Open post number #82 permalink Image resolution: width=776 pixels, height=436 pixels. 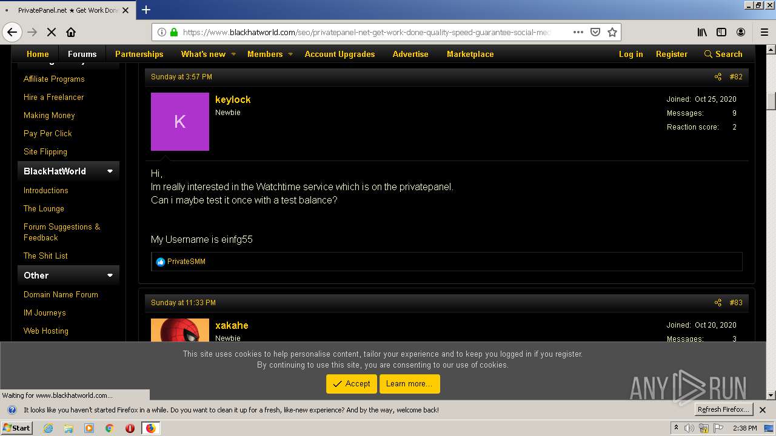coord(736,77)
